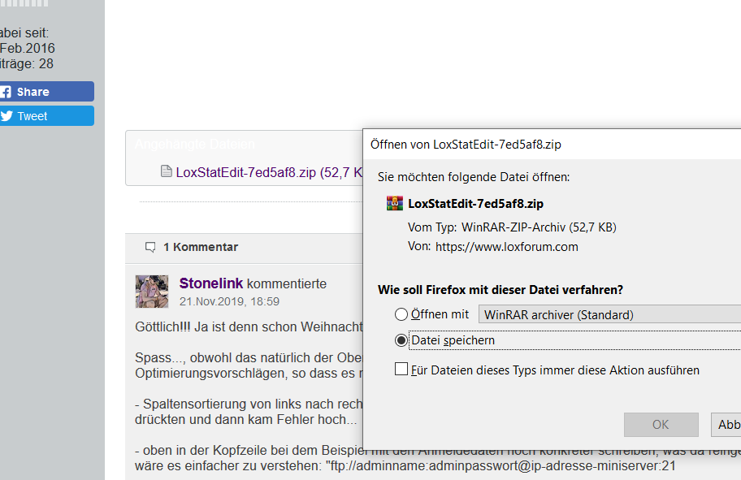Click the '1 Kommentar' label
Screen dimensions: 741x480
click(201, 247)
